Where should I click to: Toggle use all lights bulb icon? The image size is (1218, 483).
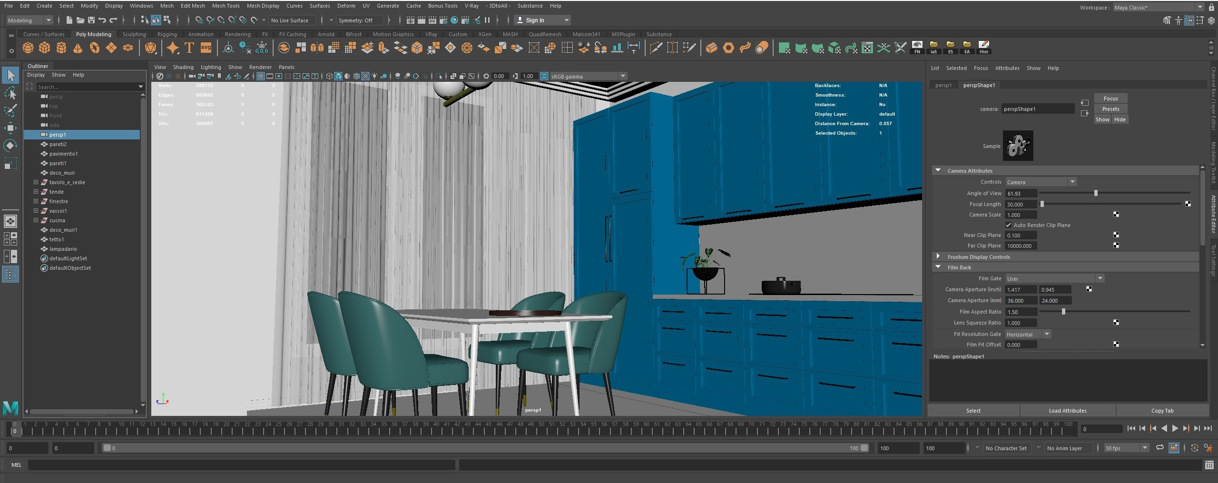click(374, 76)
